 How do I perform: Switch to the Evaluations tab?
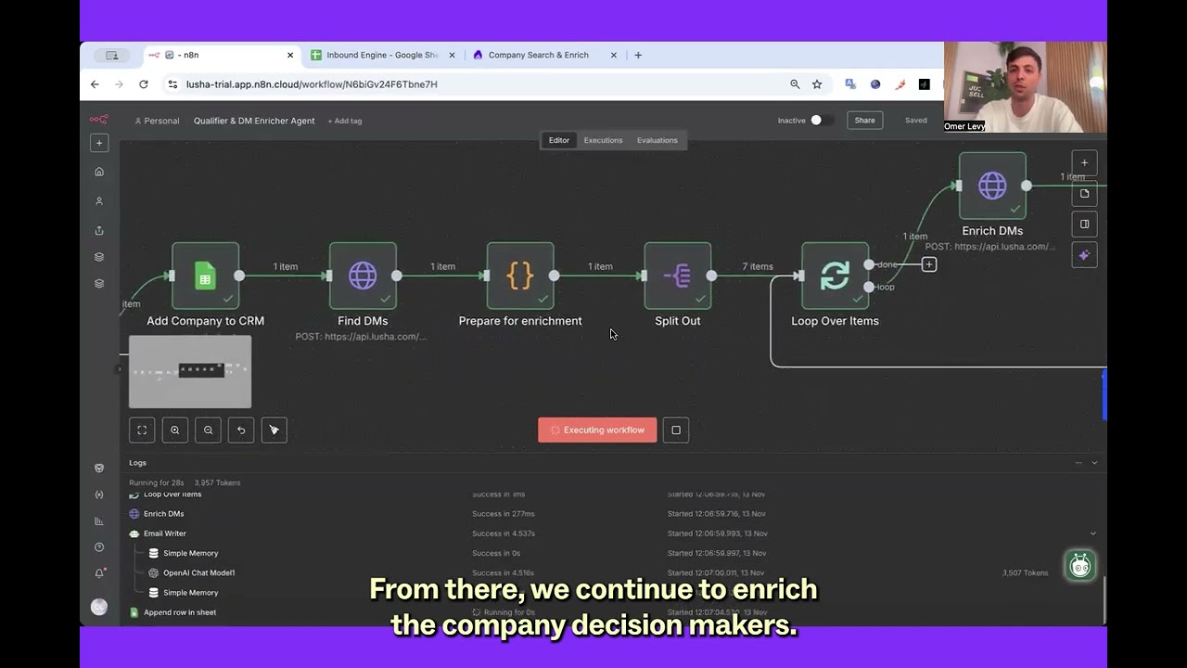657,140
